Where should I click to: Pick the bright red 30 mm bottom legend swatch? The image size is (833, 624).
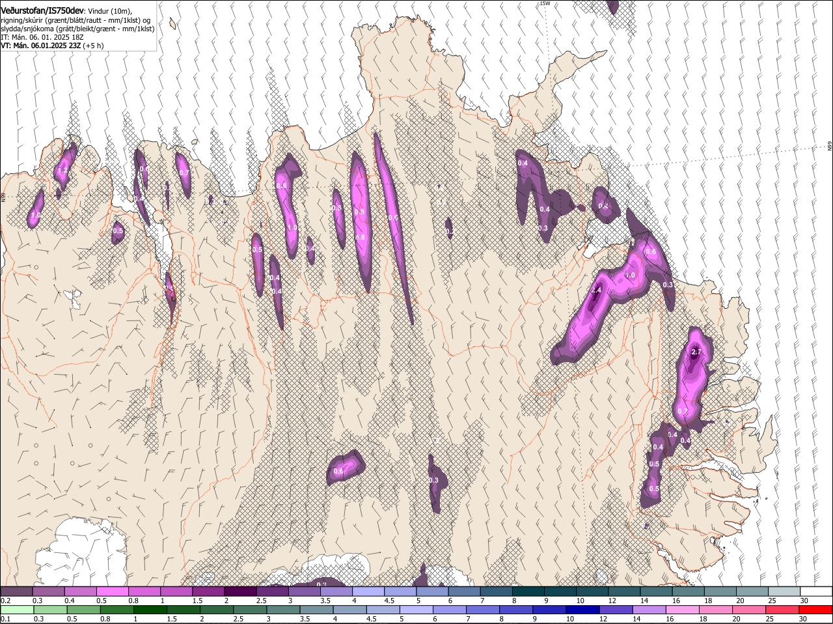(x=816, y=610)
